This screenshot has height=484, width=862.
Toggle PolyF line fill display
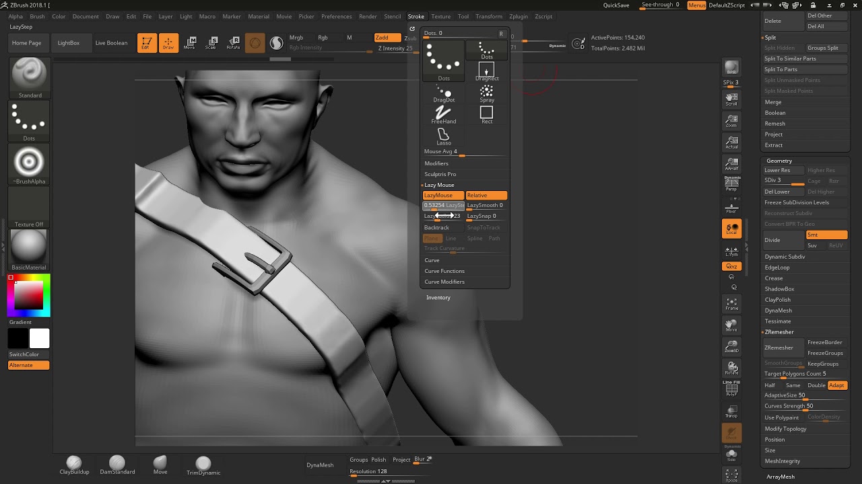pos(731,389)
